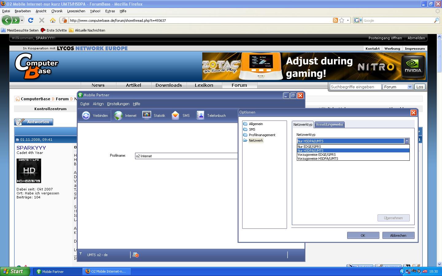Open the Google search engine selector

[358, 20]
